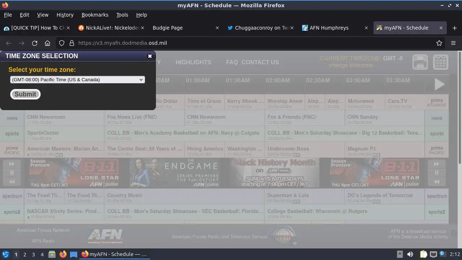Open the Edit menu
This screenshot has width=462, height=260.
click(x=25, y=15)
